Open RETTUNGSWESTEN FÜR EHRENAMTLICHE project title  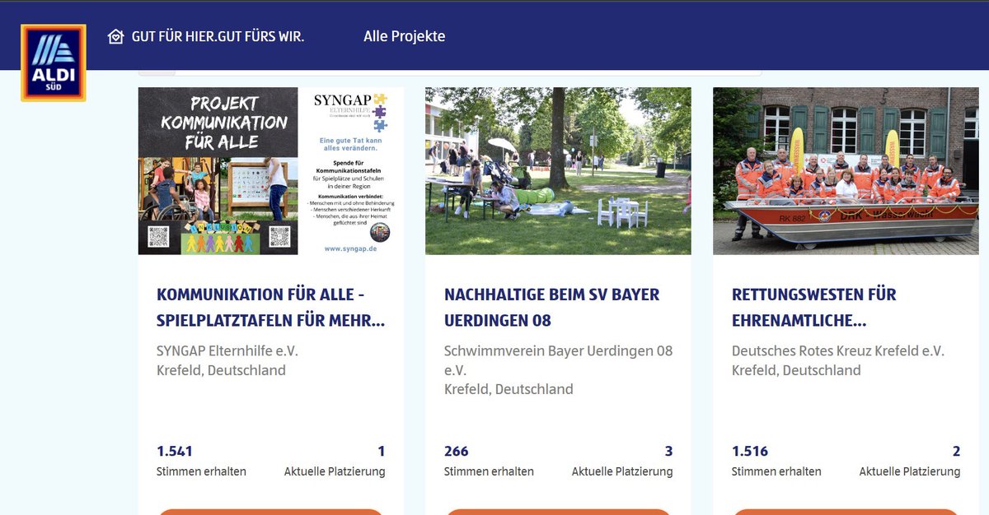point(814,308)
